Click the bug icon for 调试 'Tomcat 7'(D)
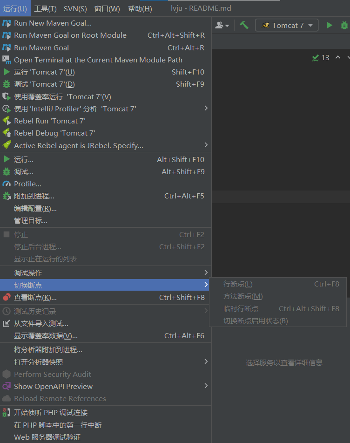Screen dimensions: 350x443 click(x=7, y=84)
